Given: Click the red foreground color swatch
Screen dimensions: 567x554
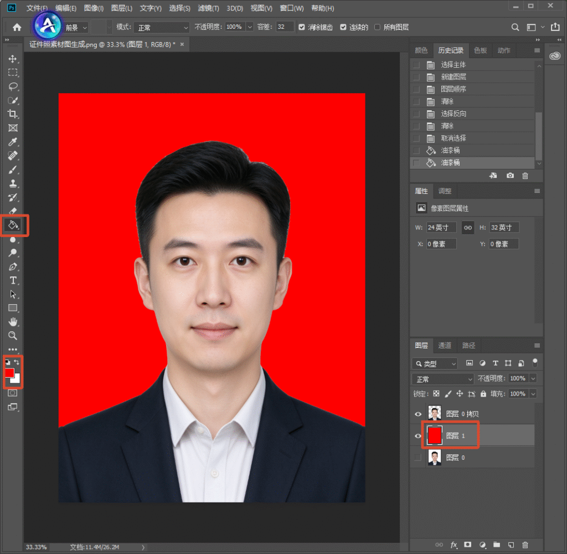Looking at the screenshot, I should point(9,372).
